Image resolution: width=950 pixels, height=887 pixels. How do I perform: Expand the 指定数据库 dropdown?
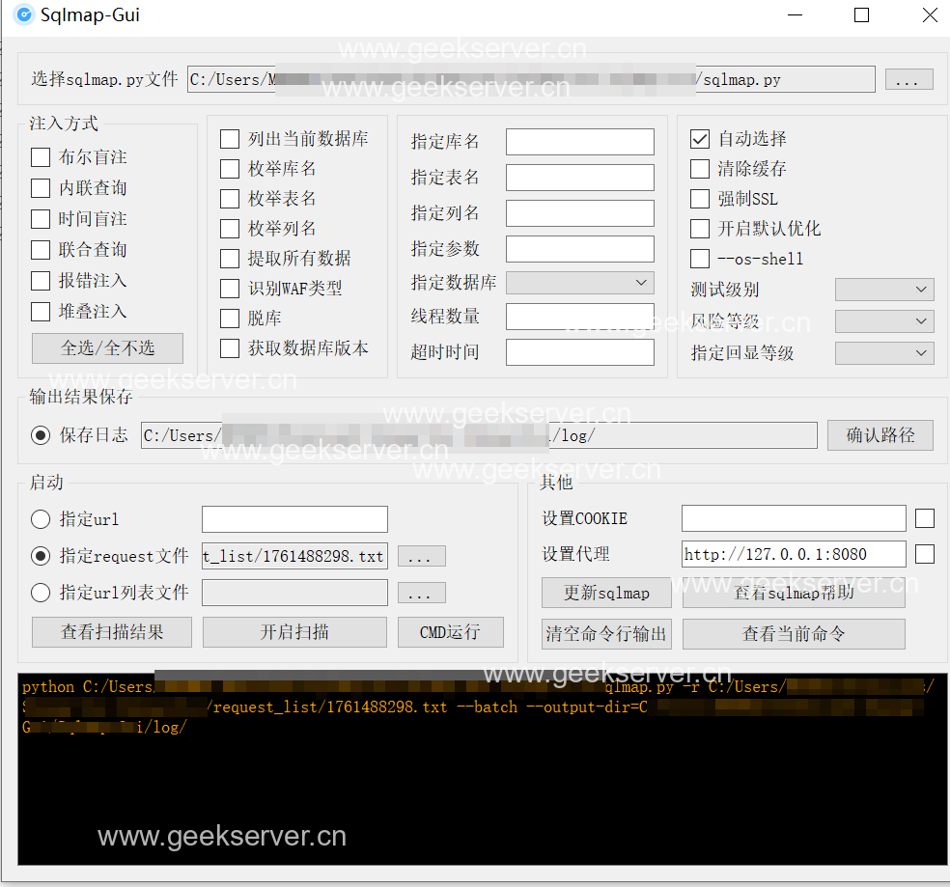579,283
